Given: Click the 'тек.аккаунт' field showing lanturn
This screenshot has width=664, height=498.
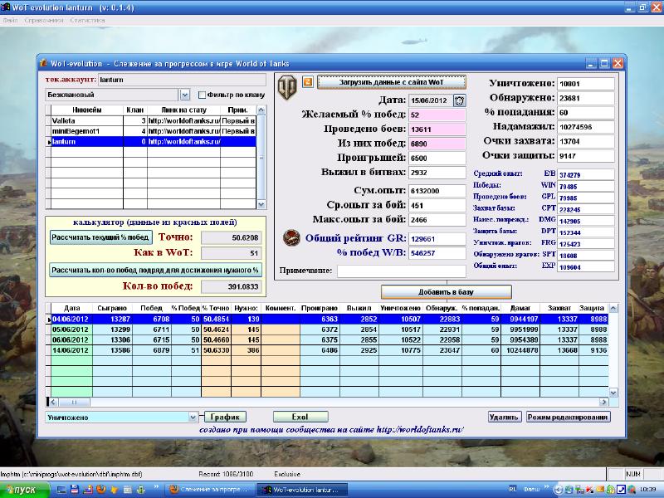Looking at the screenshot, I should click(182, 80).
